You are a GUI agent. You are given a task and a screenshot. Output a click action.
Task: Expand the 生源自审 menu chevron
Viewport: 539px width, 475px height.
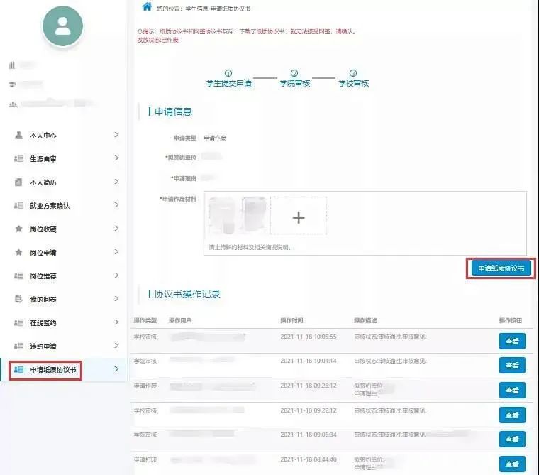(116, 158)
